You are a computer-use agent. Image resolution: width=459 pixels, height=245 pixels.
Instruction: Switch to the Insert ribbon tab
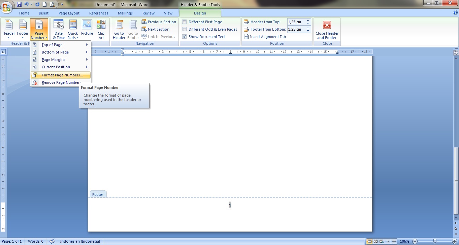[43, 13]
